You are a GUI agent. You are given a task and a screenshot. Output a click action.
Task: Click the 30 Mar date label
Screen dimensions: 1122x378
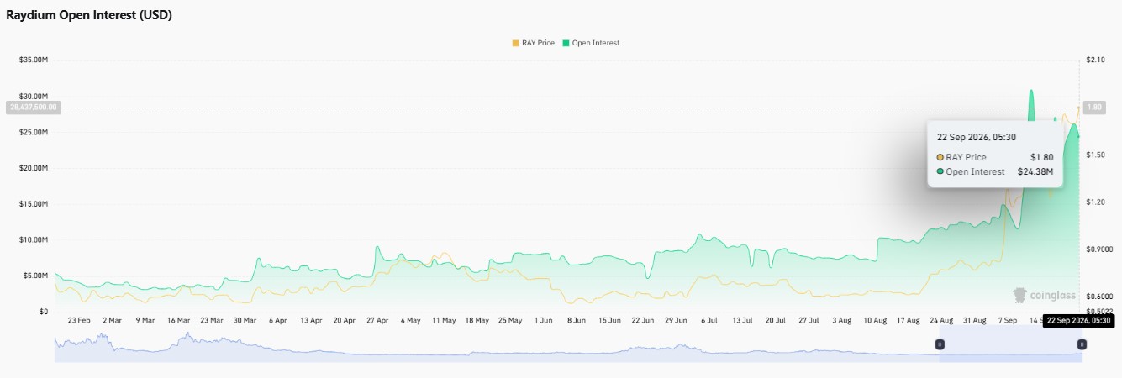point(244,321)
